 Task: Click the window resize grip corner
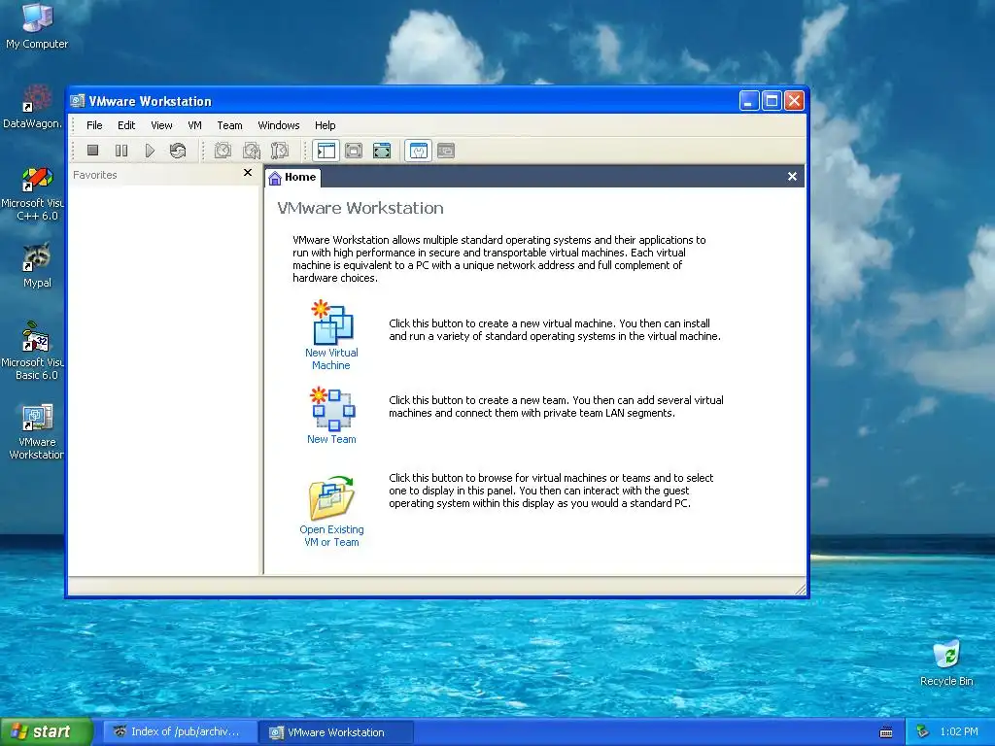[x=801, y=590]
